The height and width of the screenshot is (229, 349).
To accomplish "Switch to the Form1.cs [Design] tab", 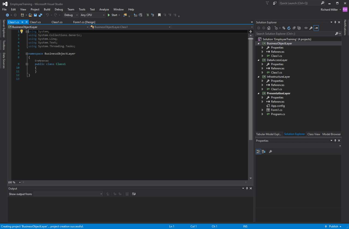I will point(84,22).
